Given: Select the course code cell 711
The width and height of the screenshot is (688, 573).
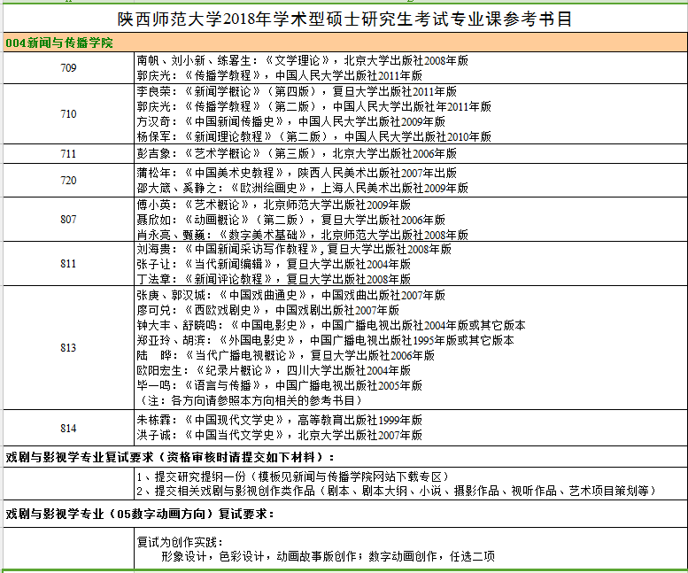Looking at the screenshot, I should [x=68, y=153].
